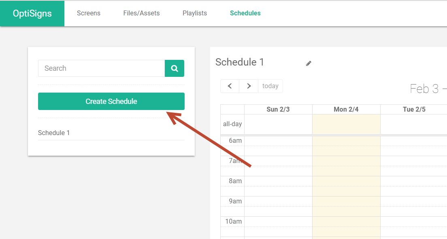The image size is (447, 239).
Task: Open the schedule name edit pencil icon
Action: pyautogui.click(x=308, y=63)
